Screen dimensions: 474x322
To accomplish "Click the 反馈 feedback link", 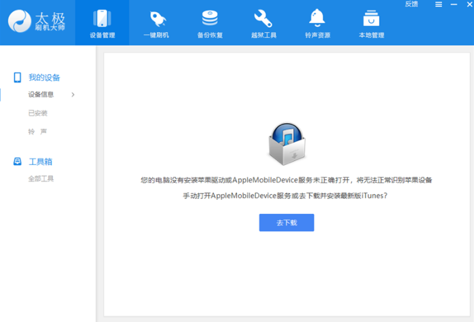I will 412,4.
